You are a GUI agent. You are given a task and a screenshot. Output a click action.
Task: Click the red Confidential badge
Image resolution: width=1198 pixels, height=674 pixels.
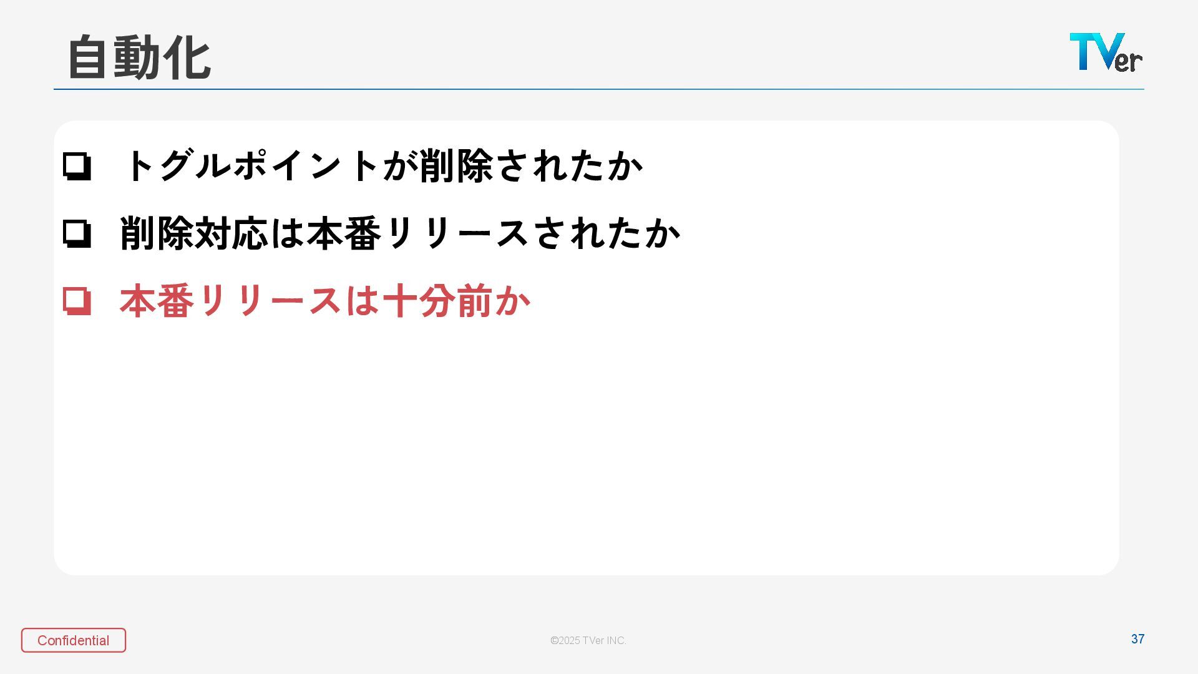tap(74, 640)
